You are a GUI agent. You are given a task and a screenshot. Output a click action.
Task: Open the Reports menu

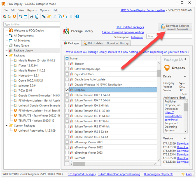click(32, 10)
